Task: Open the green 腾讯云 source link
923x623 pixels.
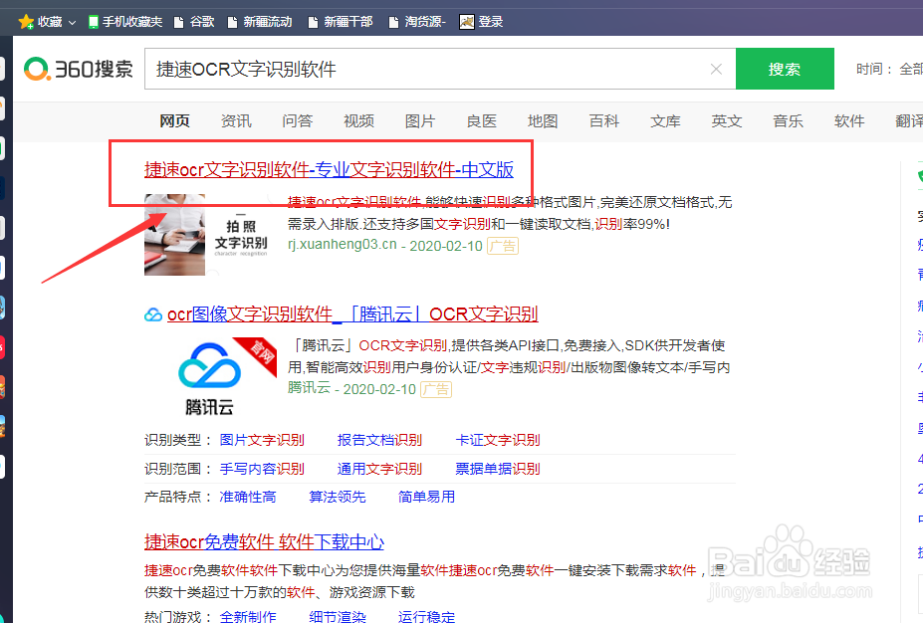Action: [309, 388]
